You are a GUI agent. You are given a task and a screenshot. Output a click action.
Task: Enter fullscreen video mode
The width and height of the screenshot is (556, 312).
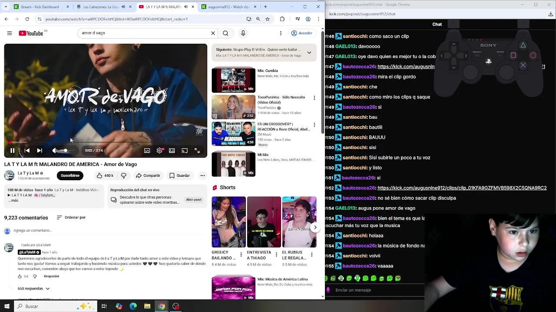[x=197, y=150]
